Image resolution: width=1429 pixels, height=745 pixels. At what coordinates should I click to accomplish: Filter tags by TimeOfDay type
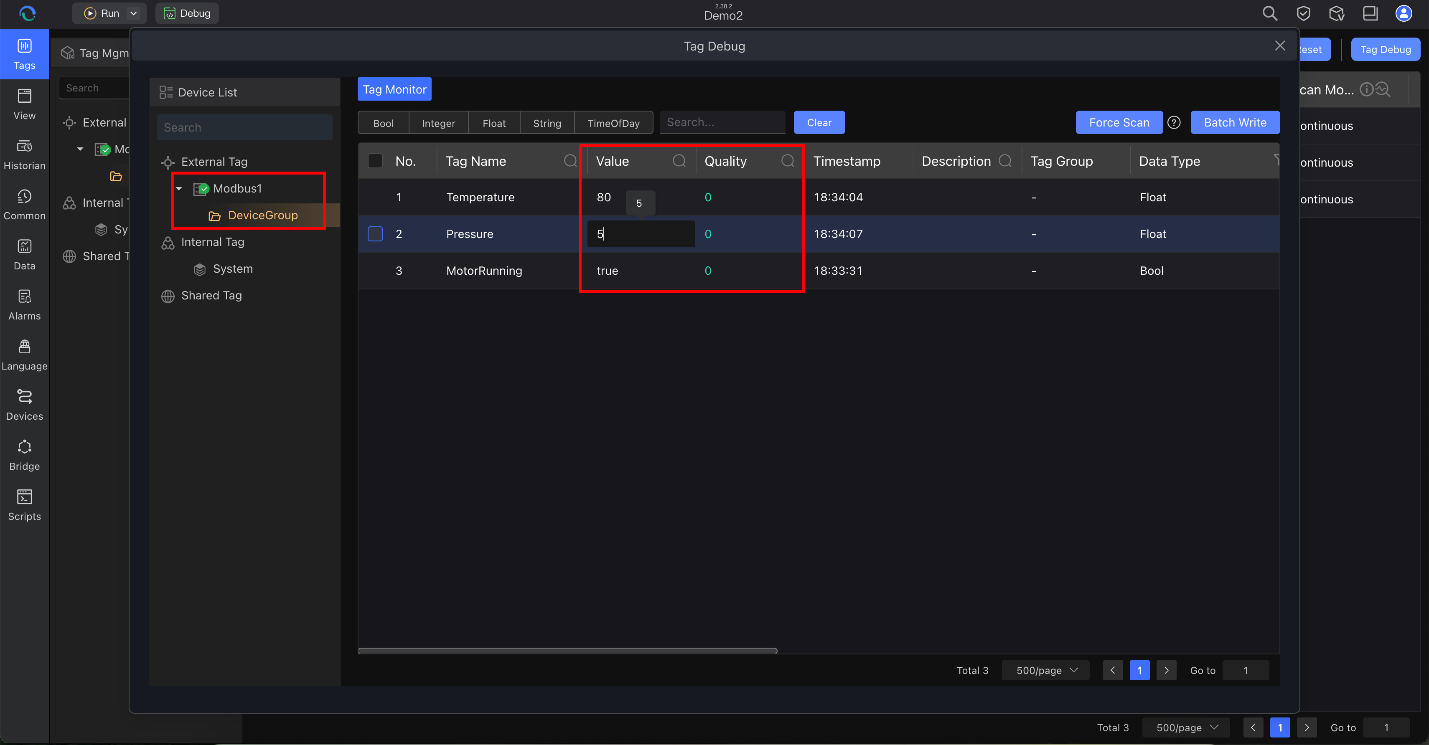[x=613, y=123]
